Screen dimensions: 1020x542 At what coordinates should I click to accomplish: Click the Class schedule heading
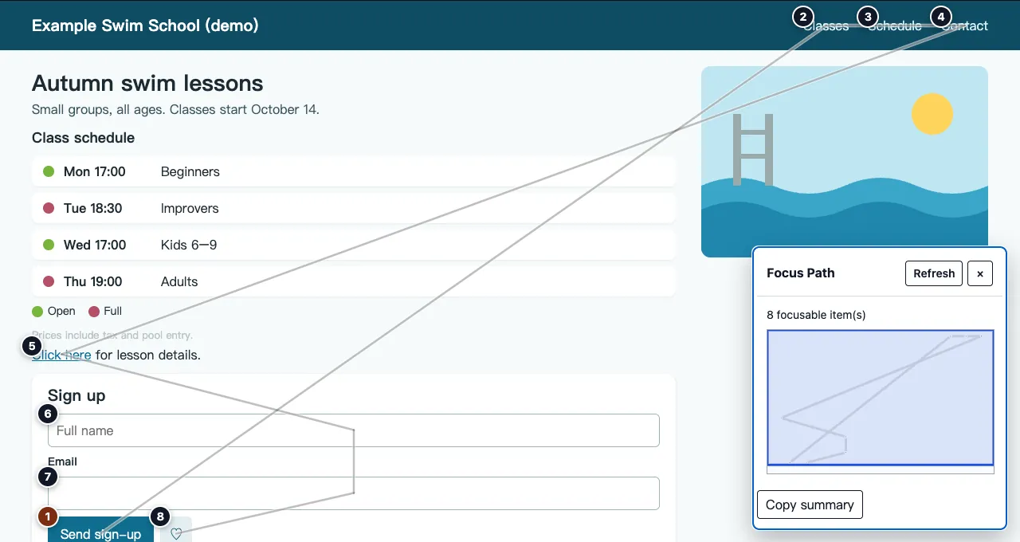83,138
